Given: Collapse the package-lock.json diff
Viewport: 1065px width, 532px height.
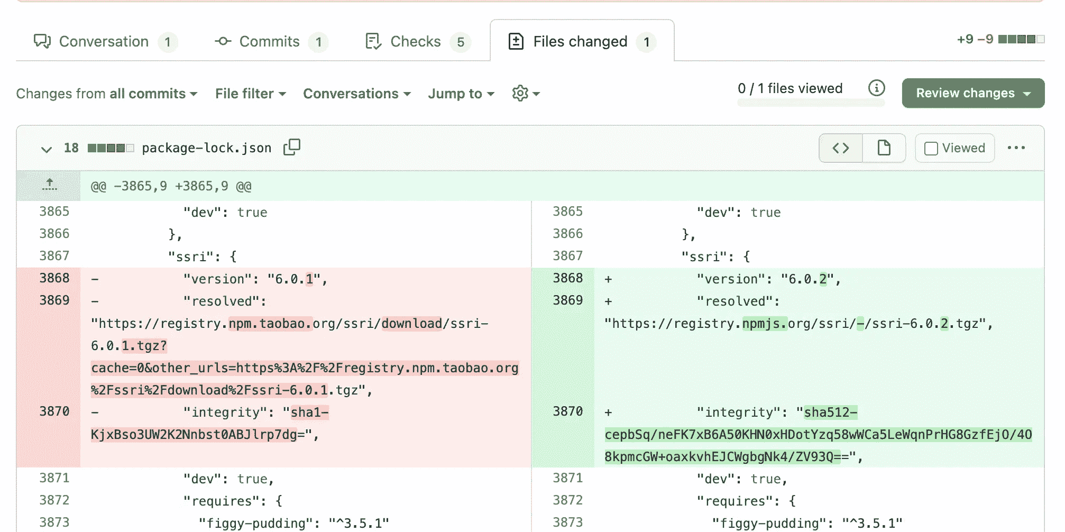Looking at the screenshot, I should (x=45, y=149).
